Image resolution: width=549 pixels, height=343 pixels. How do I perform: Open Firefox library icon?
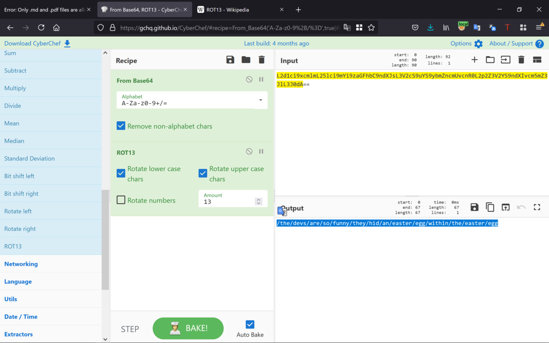pyautogui.click(x=446, y=27)
